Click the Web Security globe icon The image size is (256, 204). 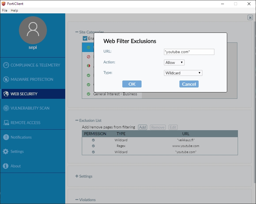tap(6, 94)
